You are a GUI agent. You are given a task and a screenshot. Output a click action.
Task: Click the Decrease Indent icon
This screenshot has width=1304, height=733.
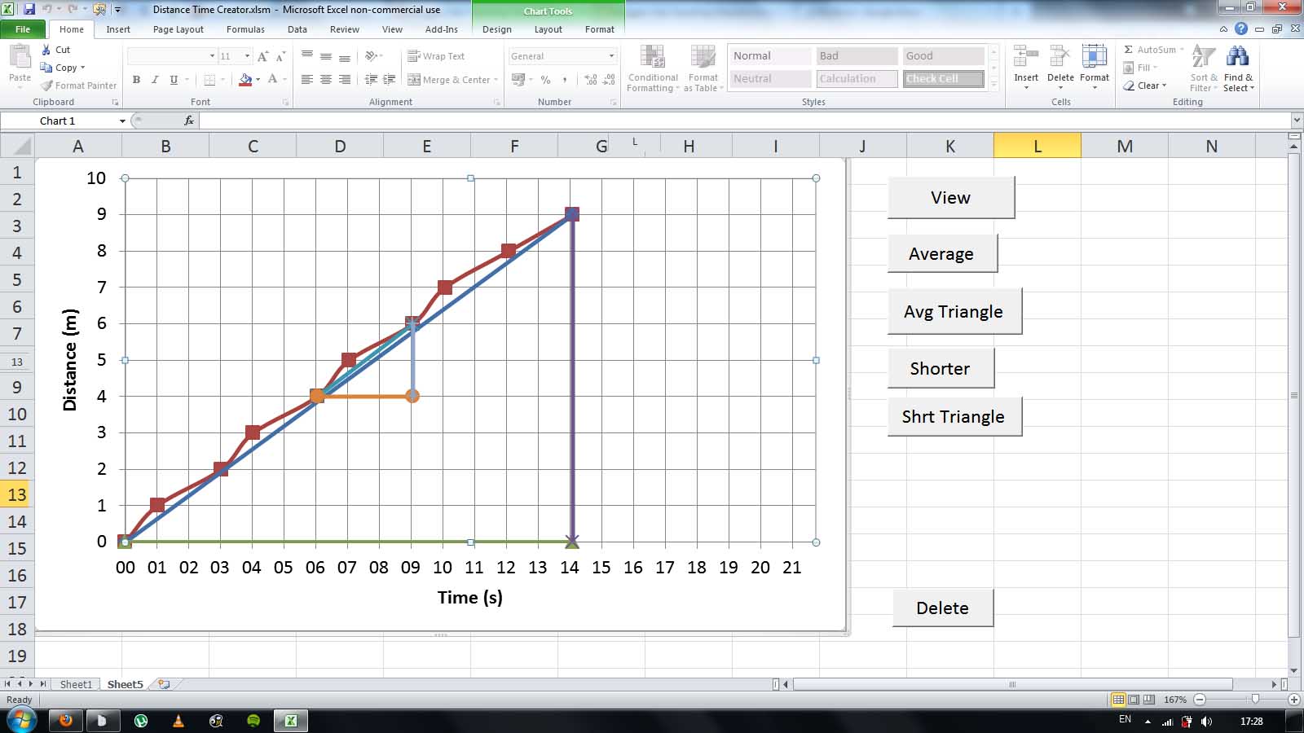(x=371, y=79)
